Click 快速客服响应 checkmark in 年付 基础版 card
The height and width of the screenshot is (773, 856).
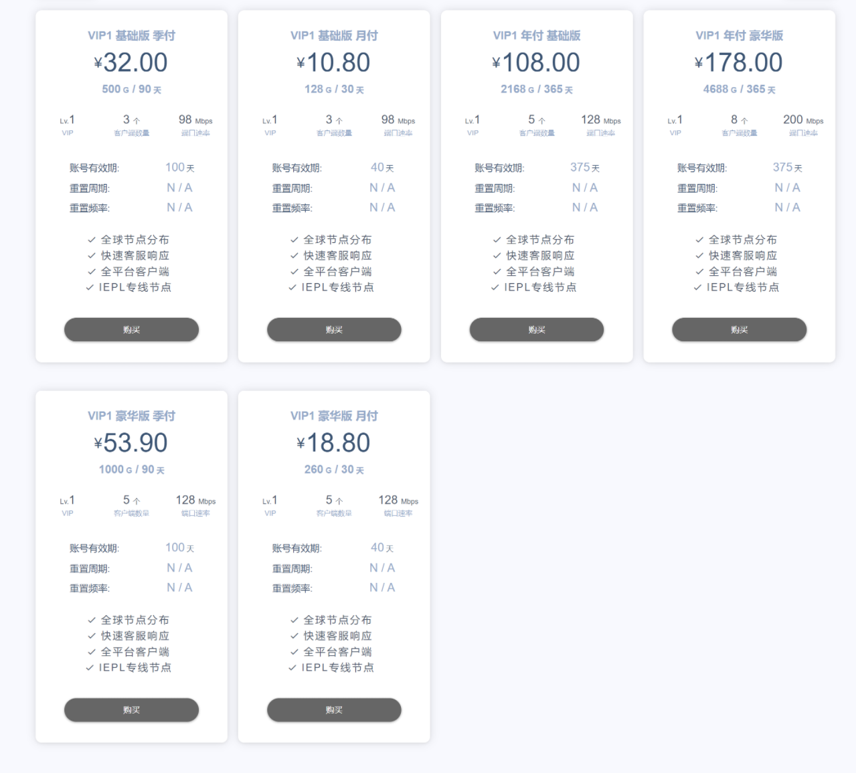click(497, 256)
